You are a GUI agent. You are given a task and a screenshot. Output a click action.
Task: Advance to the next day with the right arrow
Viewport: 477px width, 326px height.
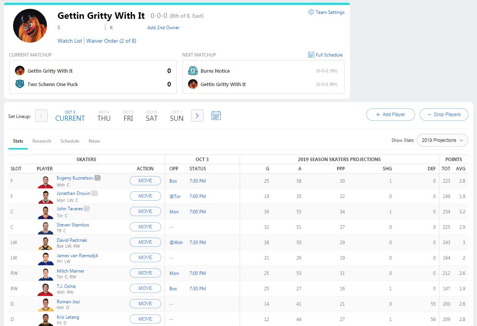[197, 115]
